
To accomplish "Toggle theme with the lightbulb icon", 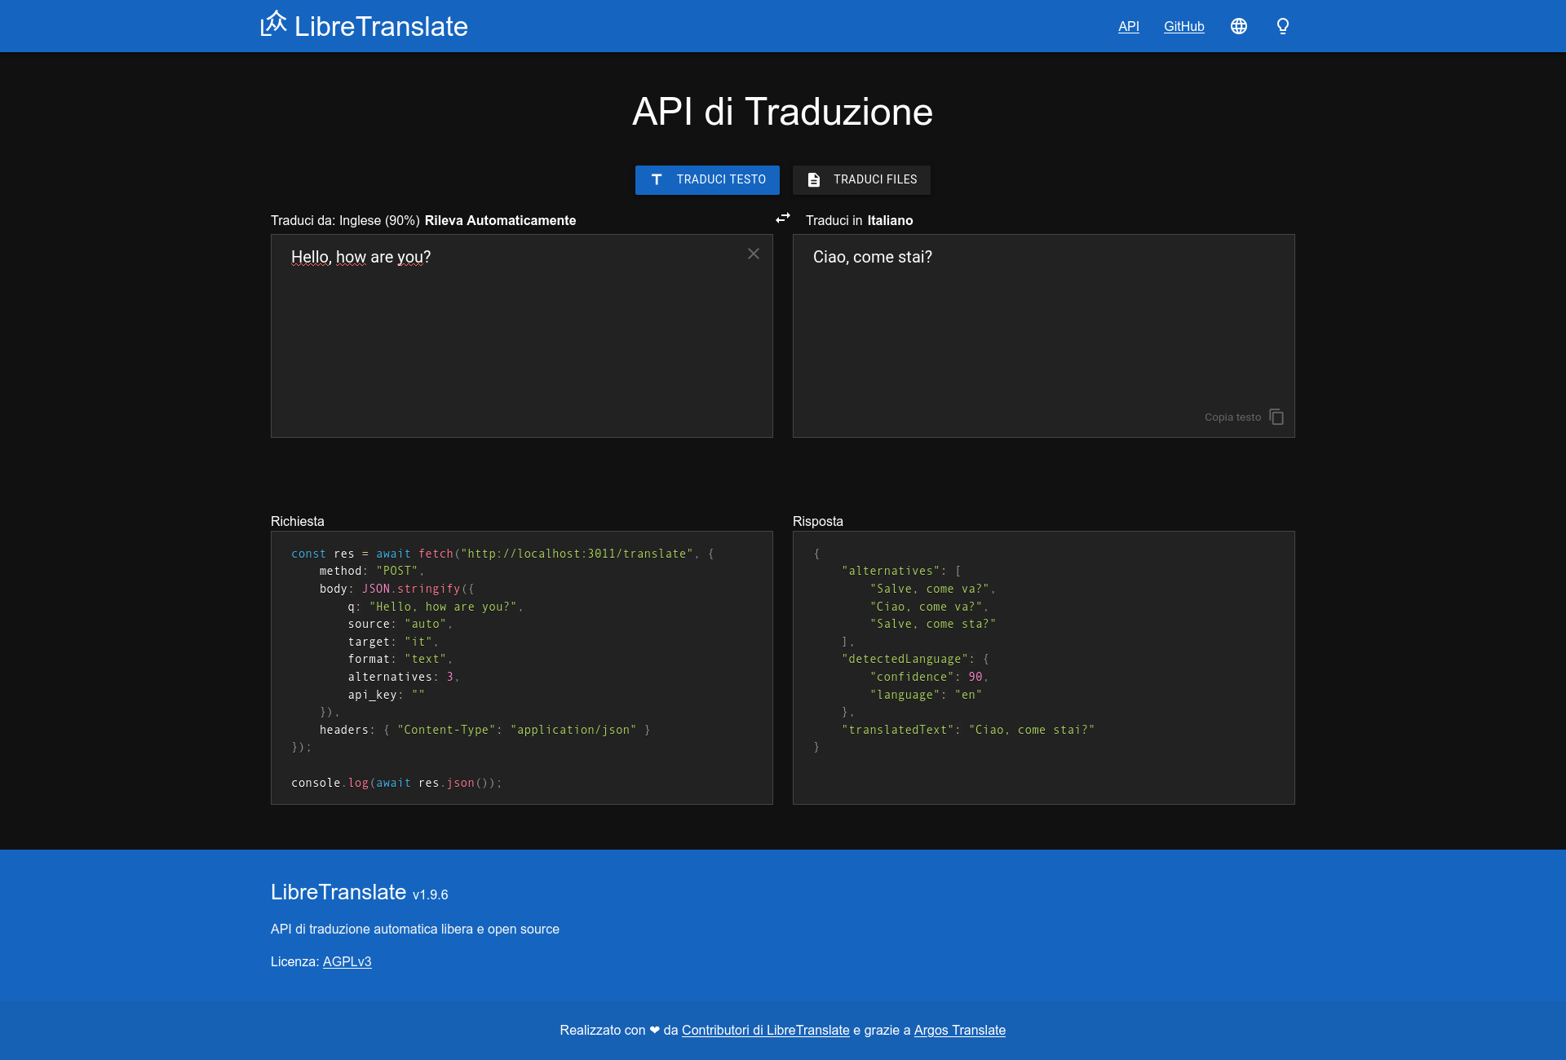I will click(x=1283, y=26).
